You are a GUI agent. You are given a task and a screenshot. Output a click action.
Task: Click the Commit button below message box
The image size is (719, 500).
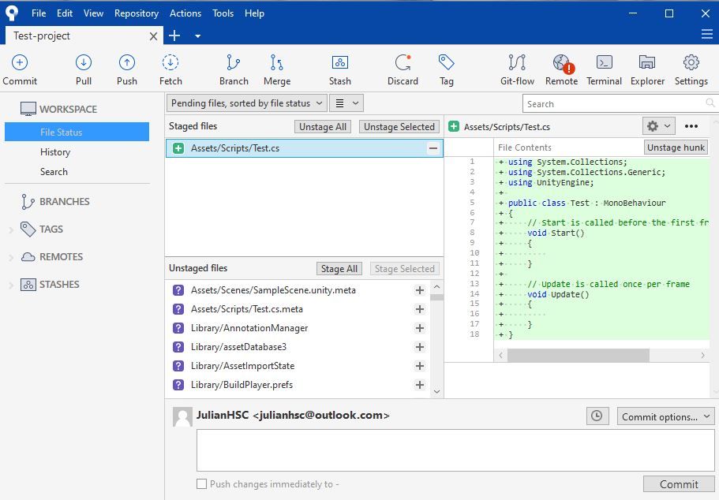tap(679, 484)
